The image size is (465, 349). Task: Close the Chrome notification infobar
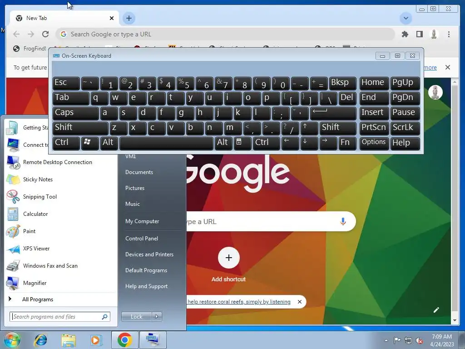point(447,67)
